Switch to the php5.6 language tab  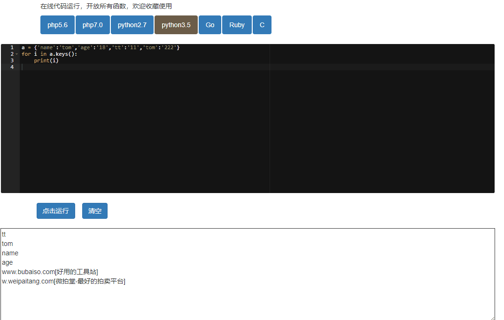(57, 25)
